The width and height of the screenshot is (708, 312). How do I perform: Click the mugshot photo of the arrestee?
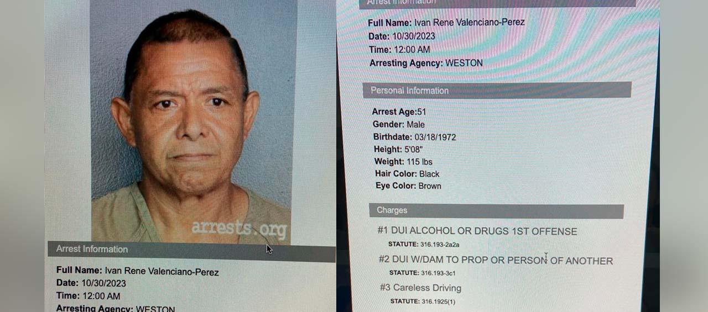[x=191, y=121]
